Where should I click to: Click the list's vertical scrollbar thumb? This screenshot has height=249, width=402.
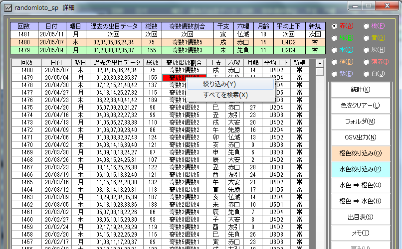[320, 72]
